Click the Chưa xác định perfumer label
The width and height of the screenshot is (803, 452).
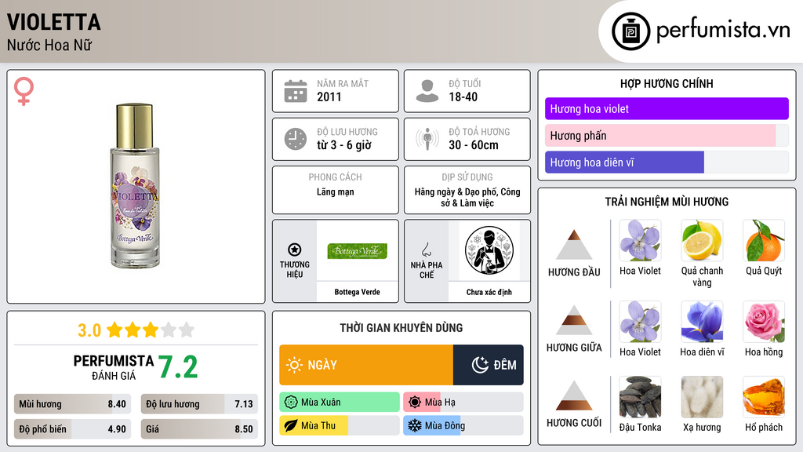point(489,292)
